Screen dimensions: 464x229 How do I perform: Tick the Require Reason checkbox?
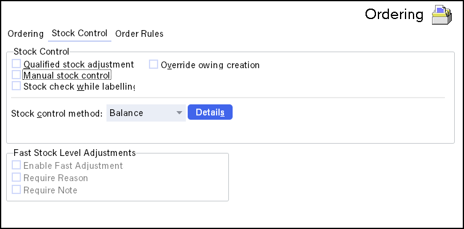tap(16, 177)
